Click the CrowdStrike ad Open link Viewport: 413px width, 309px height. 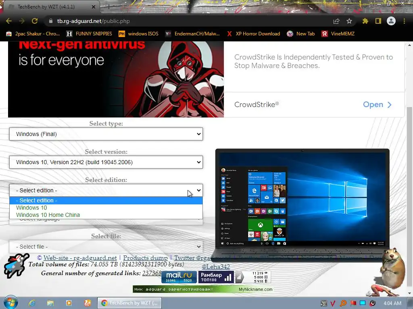[x=377, y=105]
